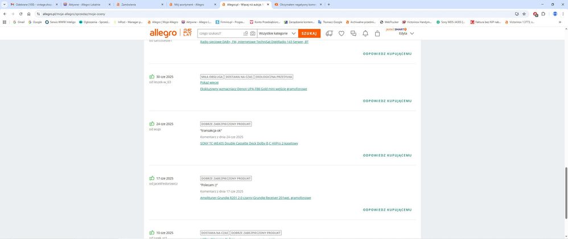Screen dimensions: 568x239
Task: Open the WebTrucker bookmark
Action: [389, 22]
